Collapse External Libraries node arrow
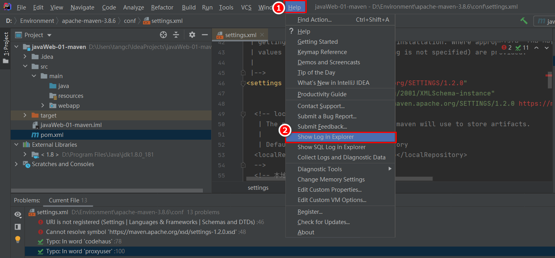 [x=16, y=145]
